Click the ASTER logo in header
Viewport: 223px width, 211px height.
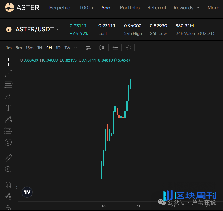pos(22,7)
